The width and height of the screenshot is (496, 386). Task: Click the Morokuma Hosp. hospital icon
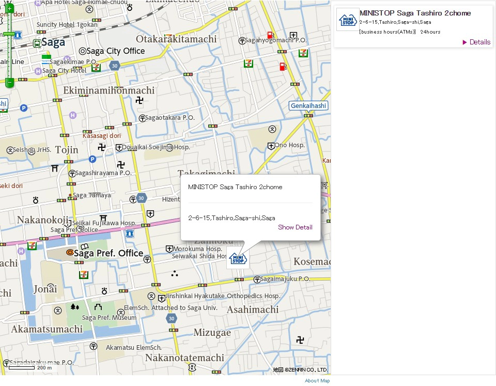[169, 249]
